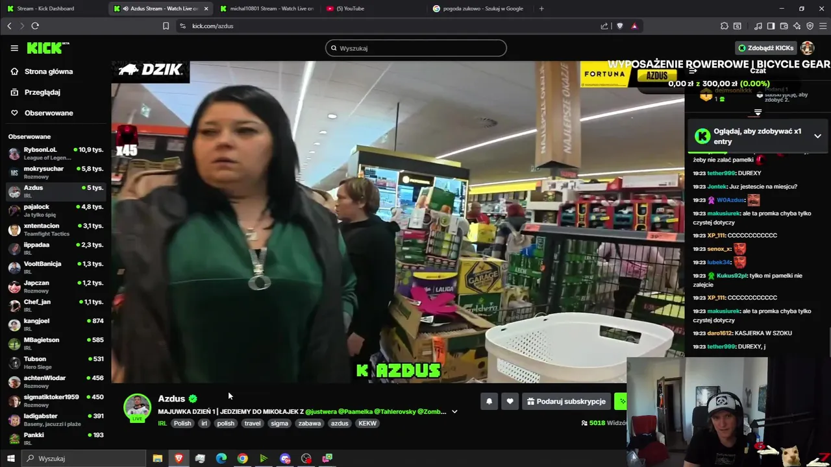Click the share page icon
831x467 pixels.
coord(604,26)
